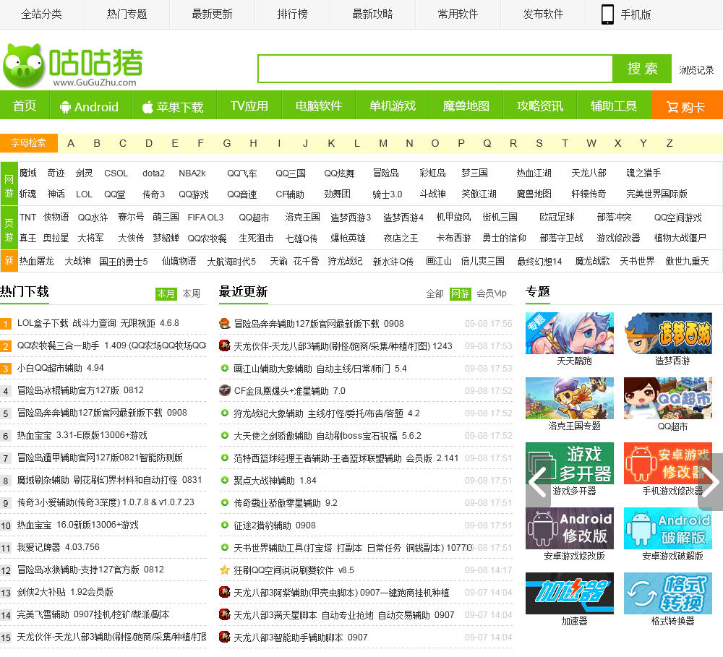Open 发布软件 in the top menu
This screenshot has width=723, height=657.
(543, 14)
